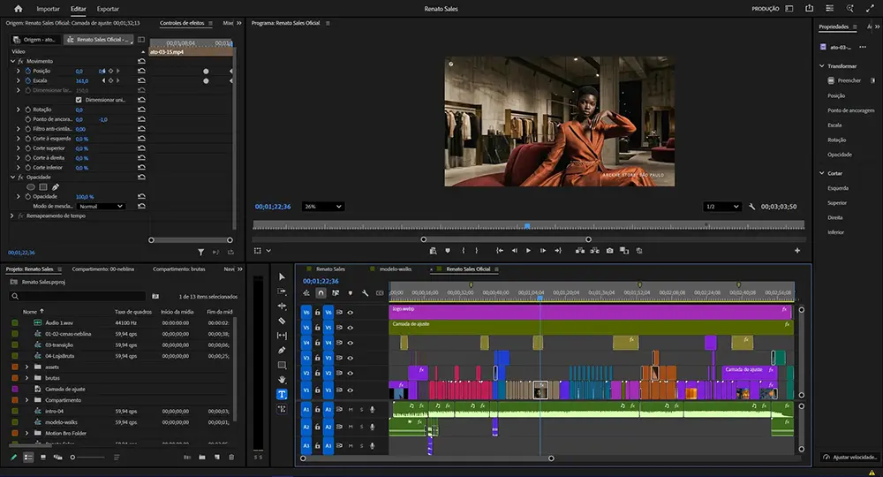Uncheck the Dimensionar uniforme checkbox
The width and height of the screenshot is (883, 477).
(x=79, y=100)
